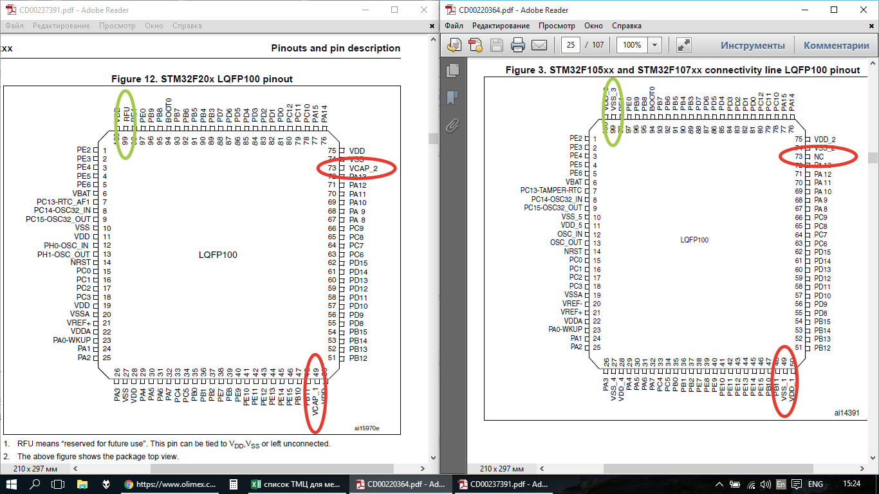Image resolution: width=879 pixels, height=494 pixels.
Task: Click Adobe PDF icon in CD00220364 title bar
Action: (450, 10)
